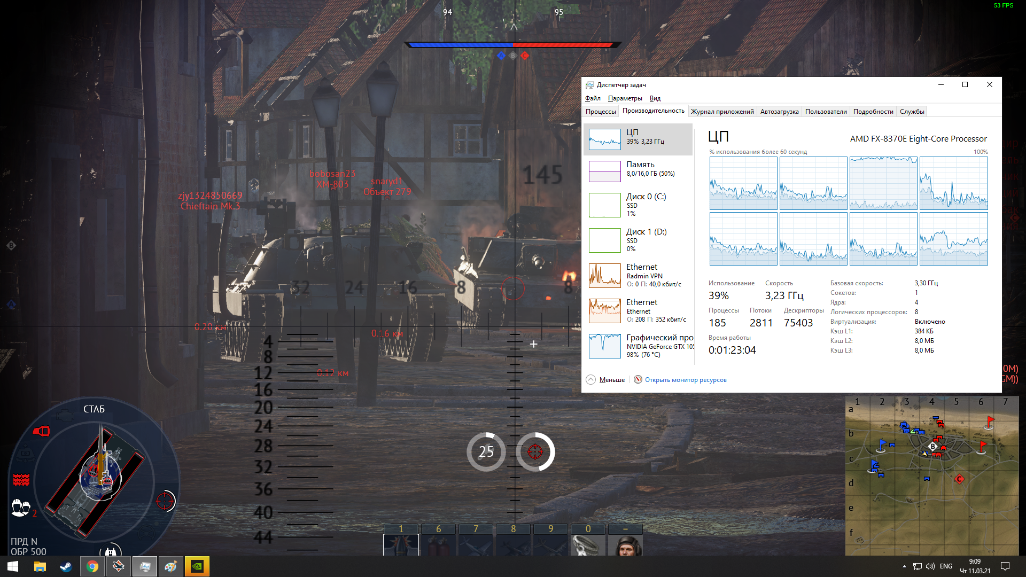Viewport: 1026px width, 577px height.
Task: Click capture point B on the minimap
Action: 933,447
